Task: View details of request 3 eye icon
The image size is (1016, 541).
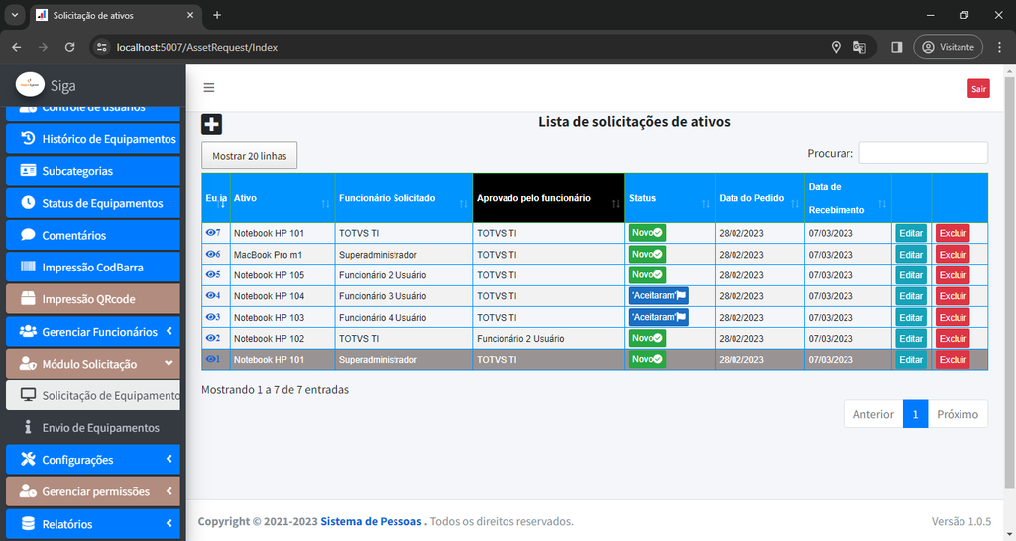Action: coord(210,317)
